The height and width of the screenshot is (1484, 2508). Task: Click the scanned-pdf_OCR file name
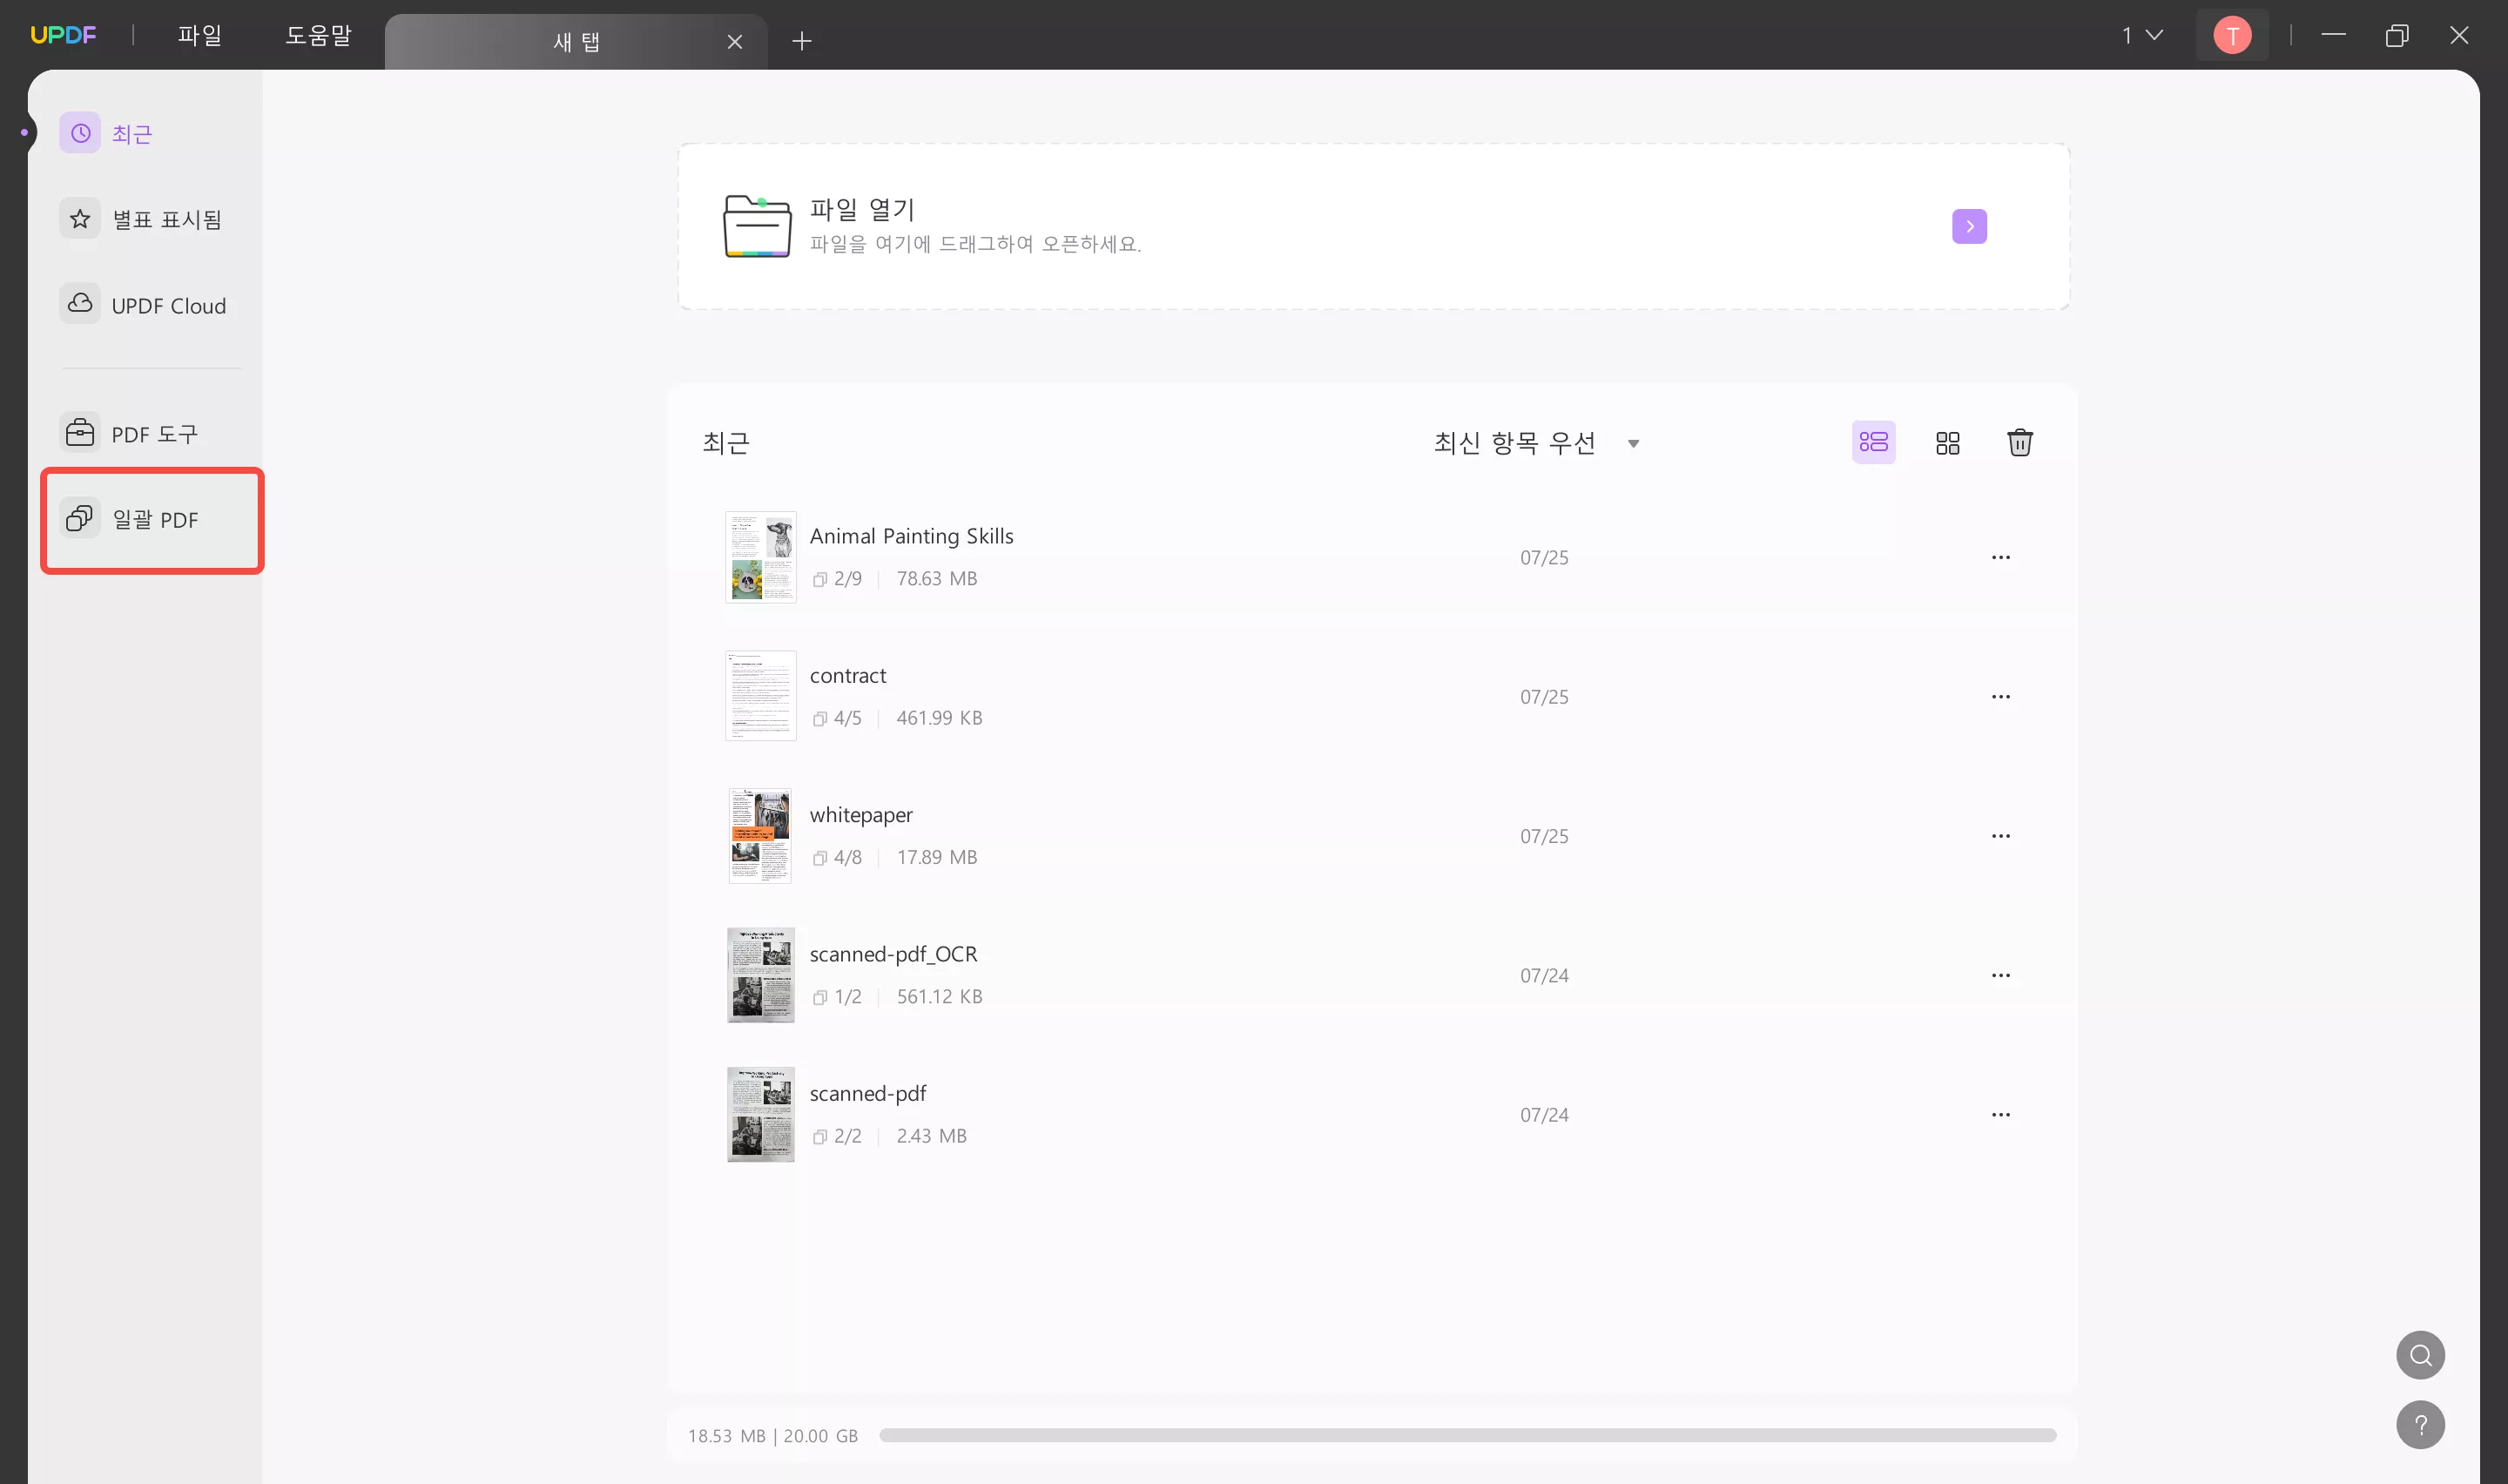coord(893,954)
